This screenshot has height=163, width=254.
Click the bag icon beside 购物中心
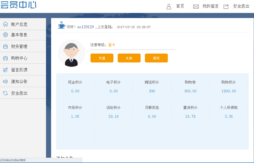click(x=5, y=58)
